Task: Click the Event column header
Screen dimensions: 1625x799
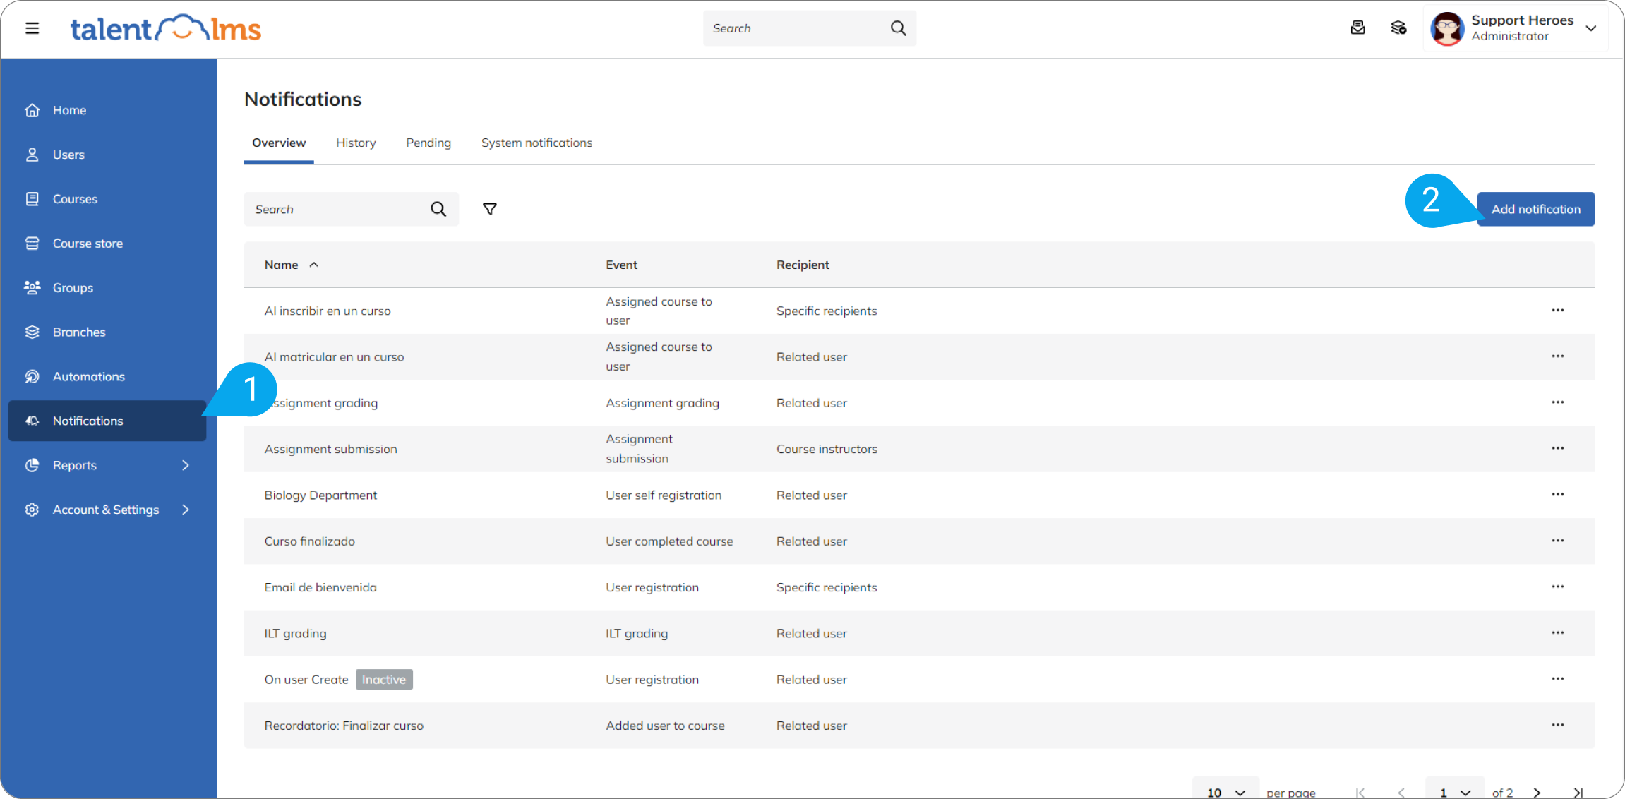Action: (621, 265)
